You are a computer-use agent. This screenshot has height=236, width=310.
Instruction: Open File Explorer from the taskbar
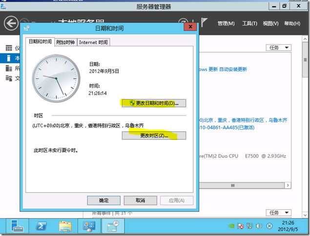[66, 226]
